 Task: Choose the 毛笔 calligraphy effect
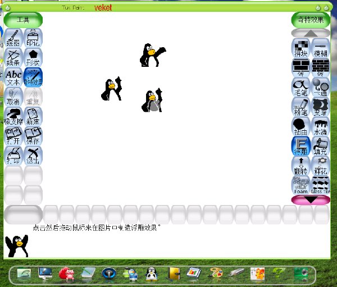[x=301, y=87]
